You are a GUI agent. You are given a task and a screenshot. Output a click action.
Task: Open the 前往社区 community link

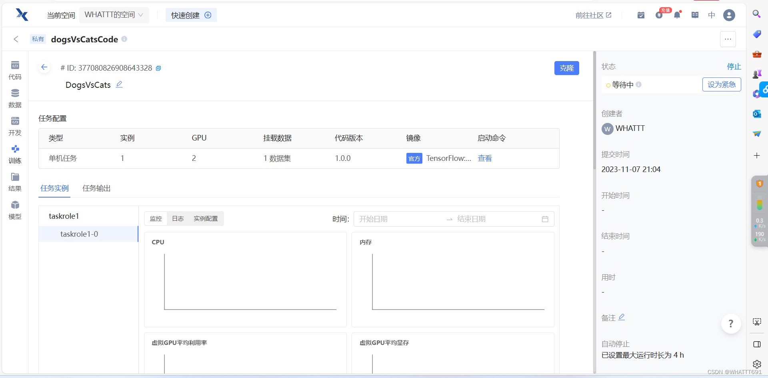[594, 15]
